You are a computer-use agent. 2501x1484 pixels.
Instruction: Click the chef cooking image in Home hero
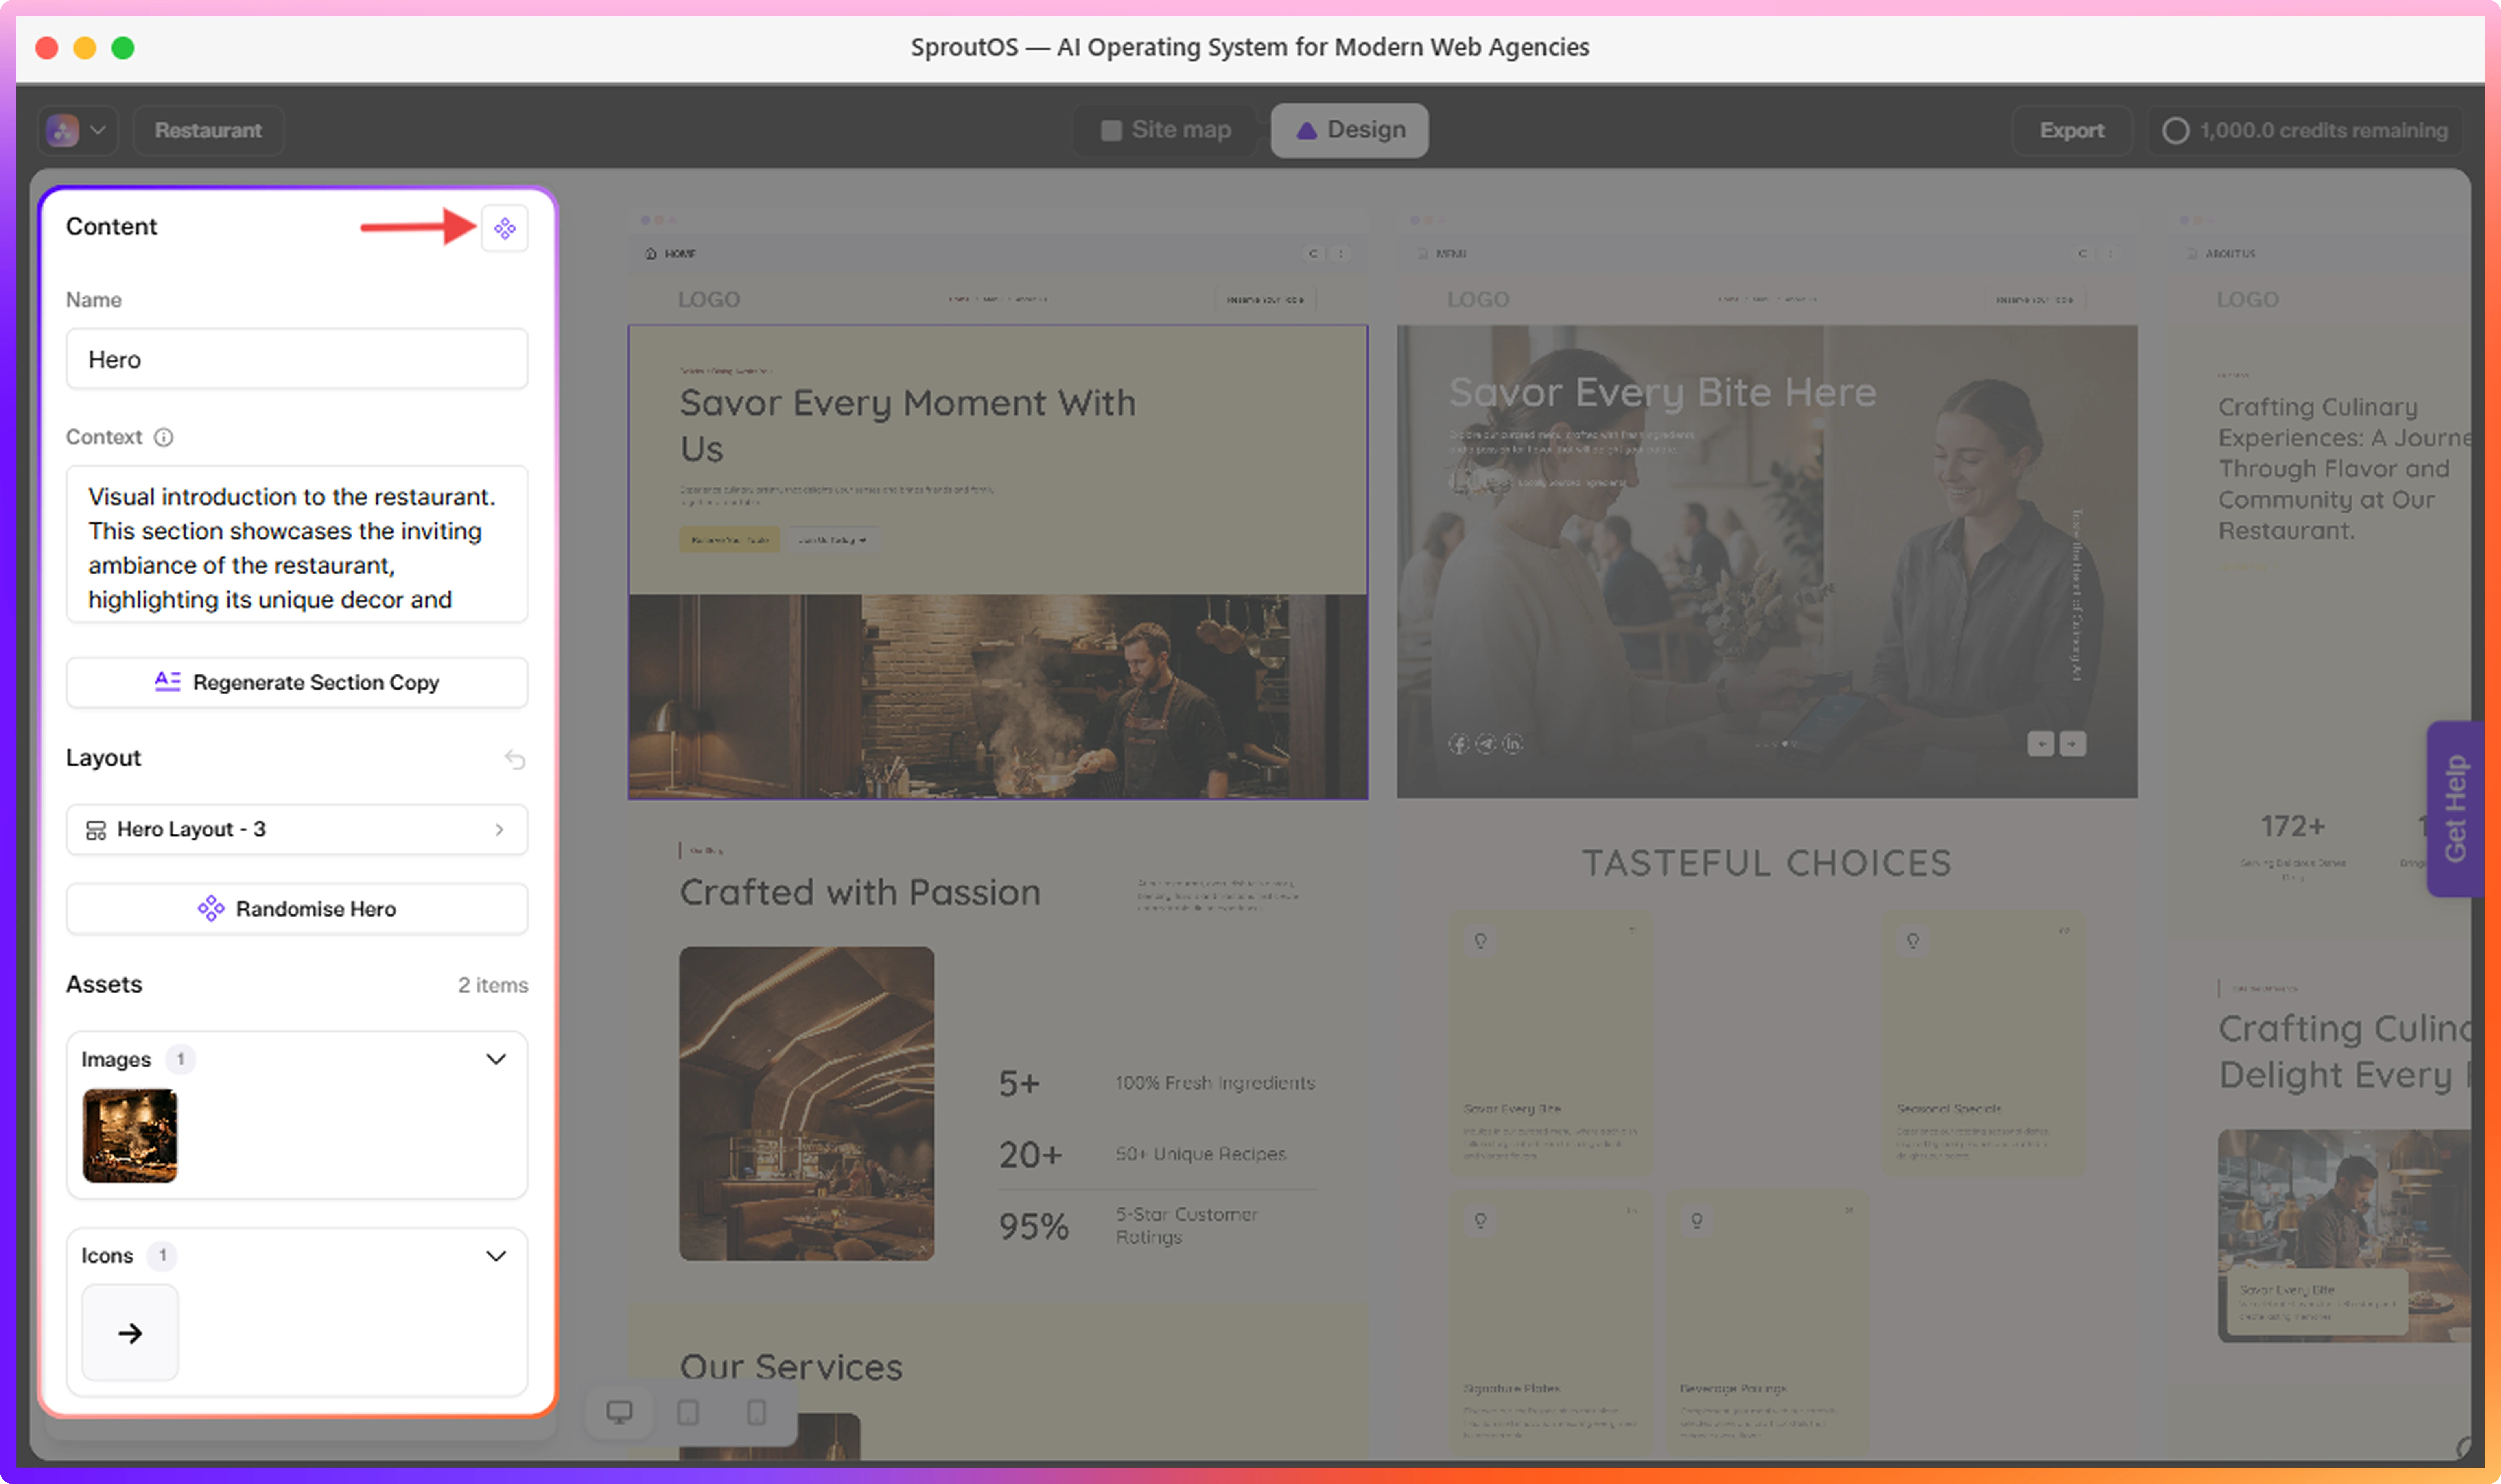coord(998,697)
